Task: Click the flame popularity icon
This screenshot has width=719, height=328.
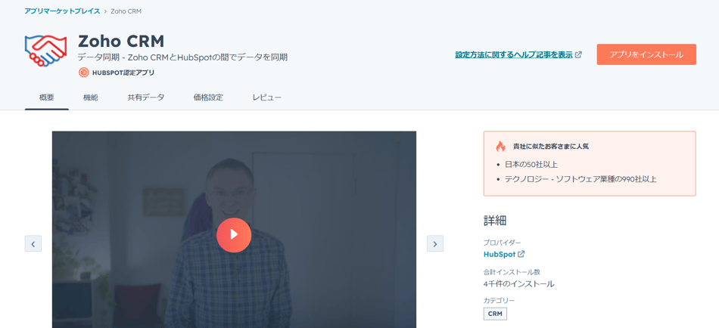Action: (x=500, y=147)
